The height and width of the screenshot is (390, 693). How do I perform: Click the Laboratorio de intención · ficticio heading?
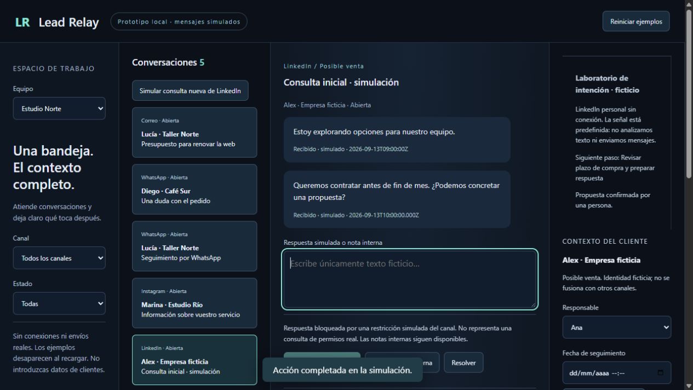(x=608, y=84)
